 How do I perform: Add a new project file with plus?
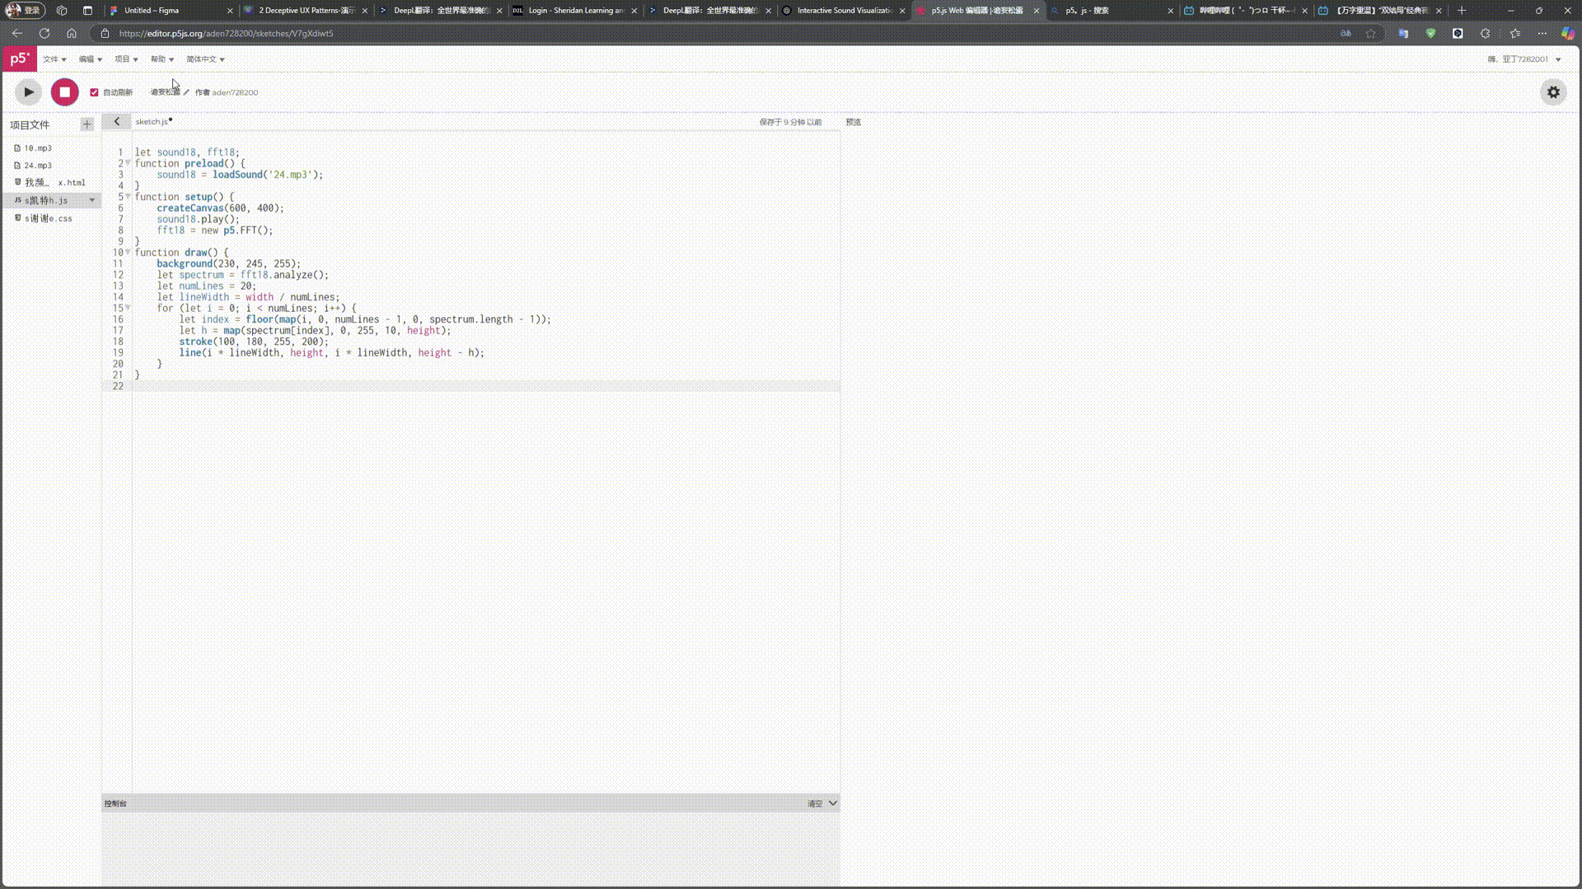(87, 124)
